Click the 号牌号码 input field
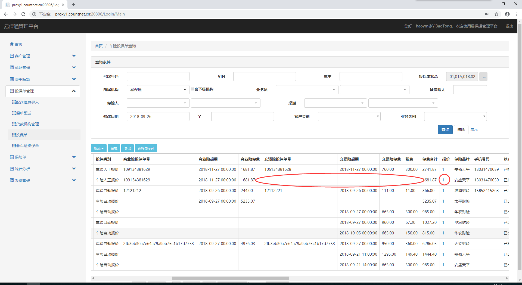This screenshot has height=285, width=522. click(x=158, y=76)
